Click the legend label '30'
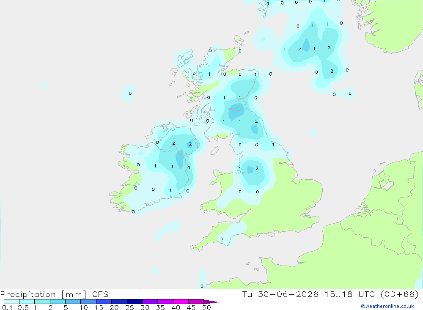Screen dimensions: 423x310 coord(145,307)
